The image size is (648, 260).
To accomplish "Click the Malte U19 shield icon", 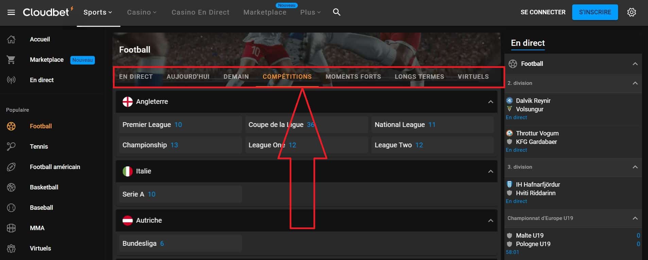I will [509, 236].
